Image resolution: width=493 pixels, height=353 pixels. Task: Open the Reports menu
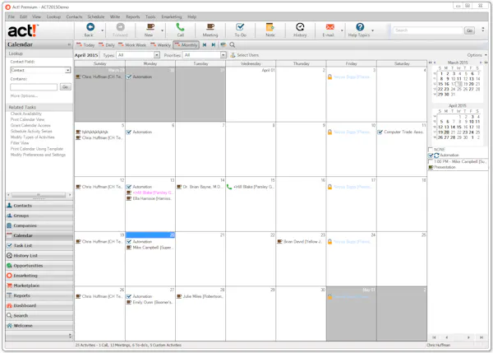coord(132,16)
